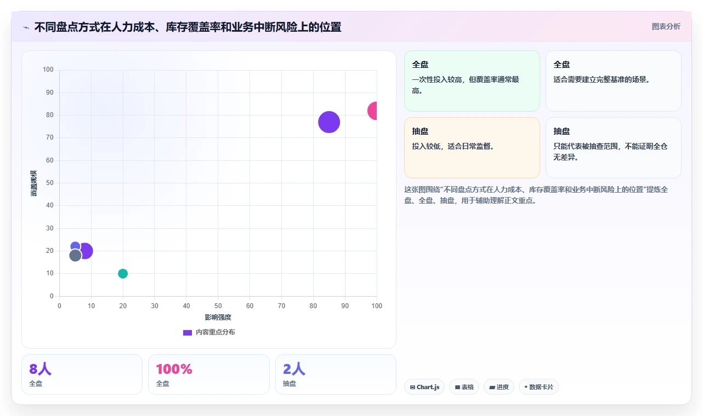
Task: Click the y-axis tick label 40
Action: pyautogui.click(x=50, y=206)
